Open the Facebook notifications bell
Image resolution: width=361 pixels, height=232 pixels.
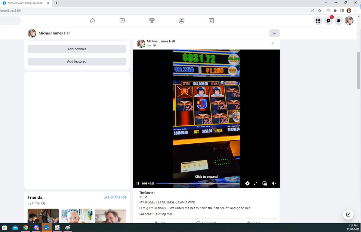click(339, 21)
